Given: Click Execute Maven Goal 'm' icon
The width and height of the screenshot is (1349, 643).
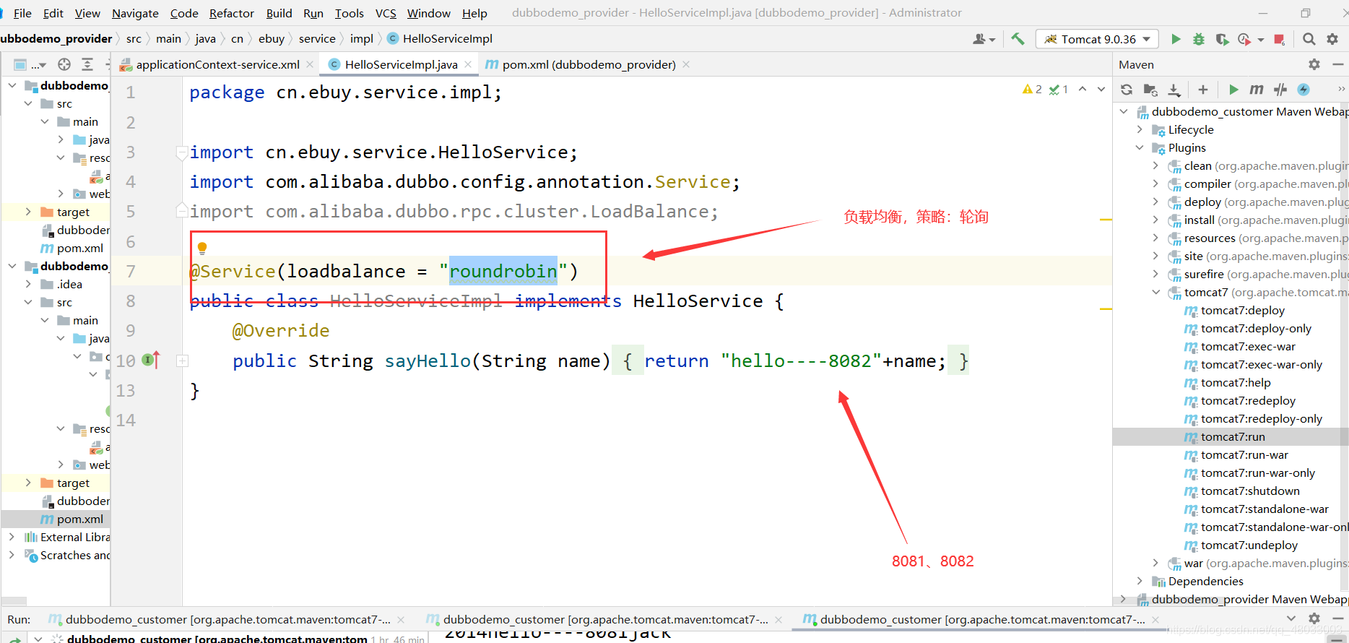Looking at the screenshot, I should 1257,90.
